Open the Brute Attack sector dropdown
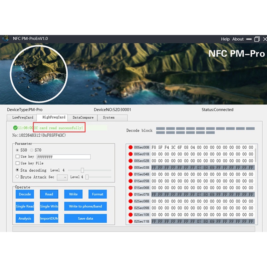 point(62,177)
